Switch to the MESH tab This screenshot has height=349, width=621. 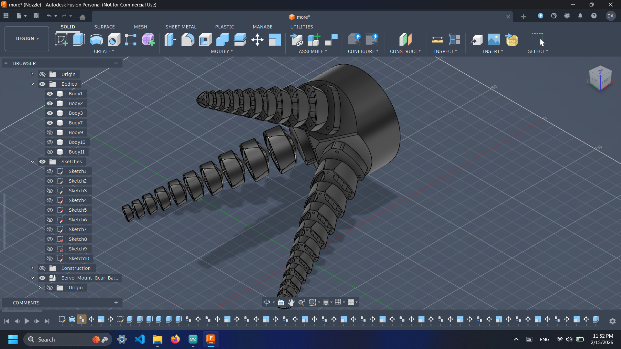(140, 27)
